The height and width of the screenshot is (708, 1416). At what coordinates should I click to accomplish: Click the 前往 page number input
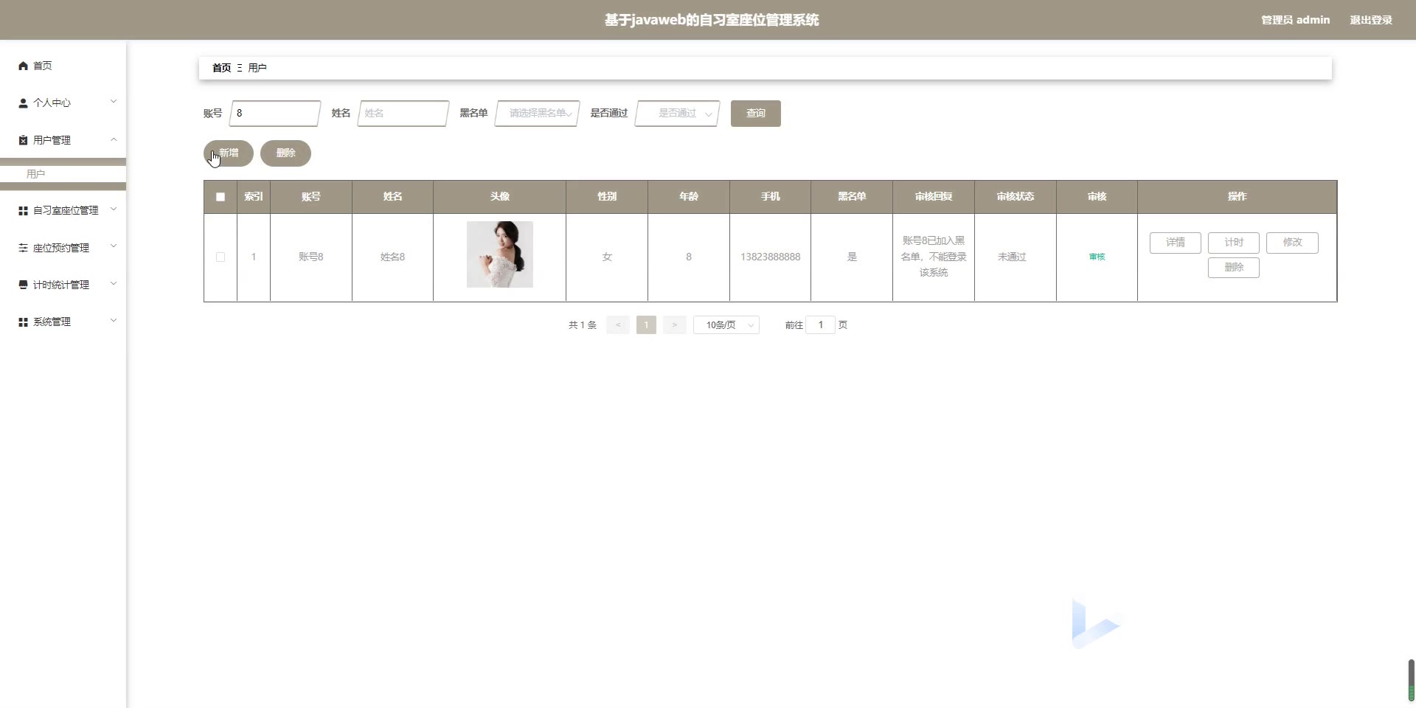tap(820, 325)
